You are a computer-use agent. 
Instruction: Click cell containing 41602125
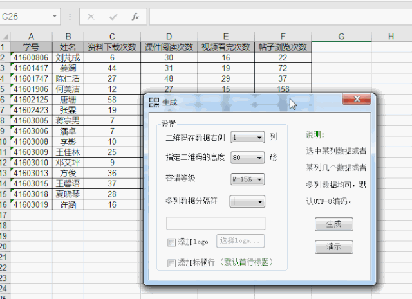(x=32, y=100)
